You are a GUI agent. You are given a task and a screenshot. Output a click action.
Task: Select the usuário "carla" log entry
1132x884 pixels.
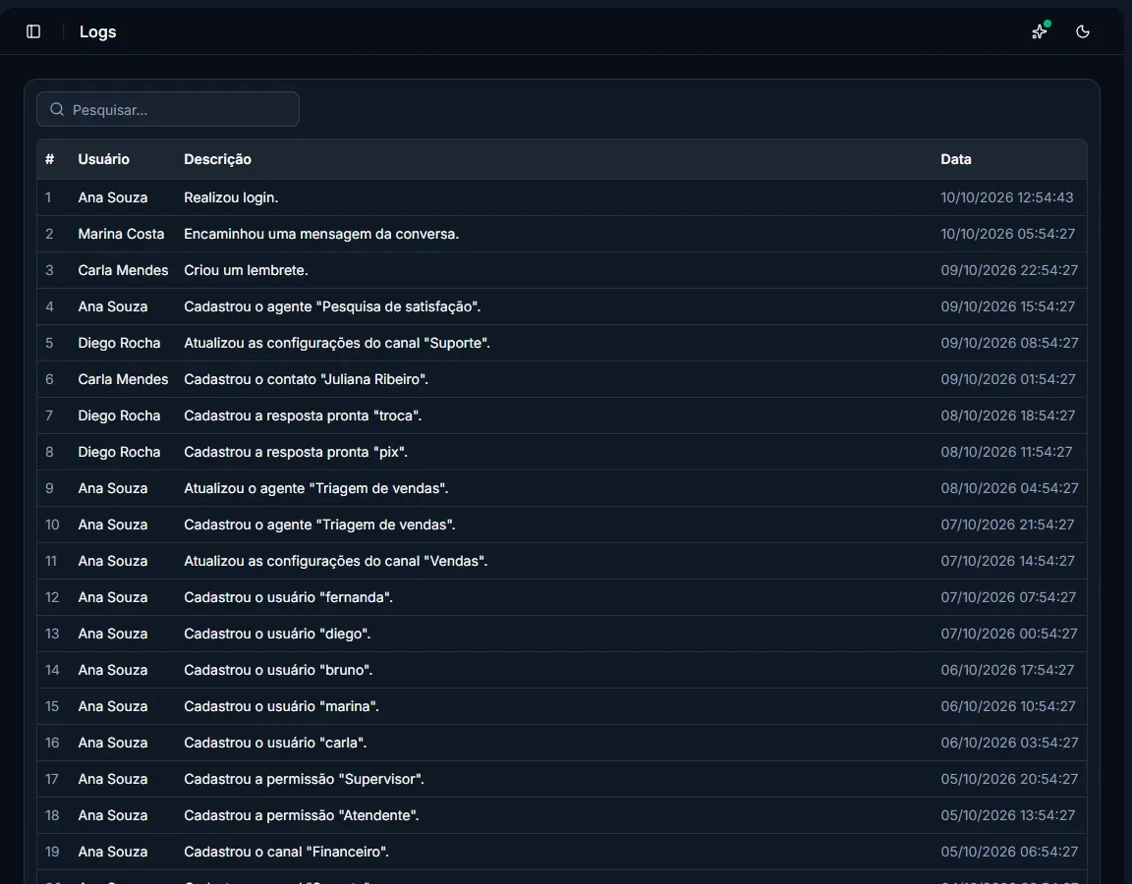pyautogui.click(x=276, y=743)
